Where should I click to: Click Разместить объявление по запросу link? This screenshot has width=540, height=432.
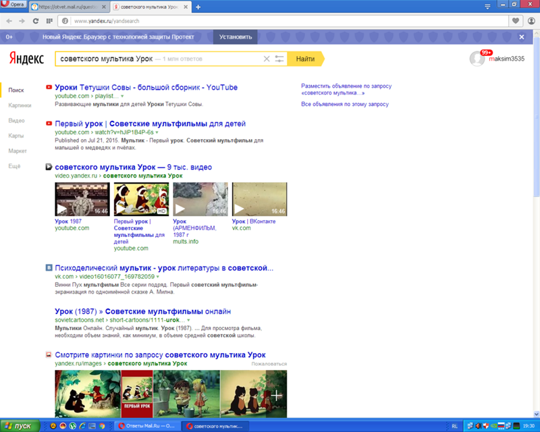coord(346,89)
